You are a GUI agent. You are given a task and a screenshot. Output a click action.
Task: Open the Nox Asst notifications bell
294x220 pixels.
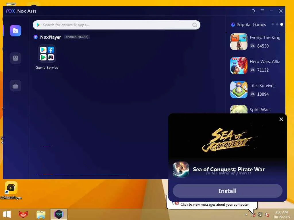[x=253, y=11]
